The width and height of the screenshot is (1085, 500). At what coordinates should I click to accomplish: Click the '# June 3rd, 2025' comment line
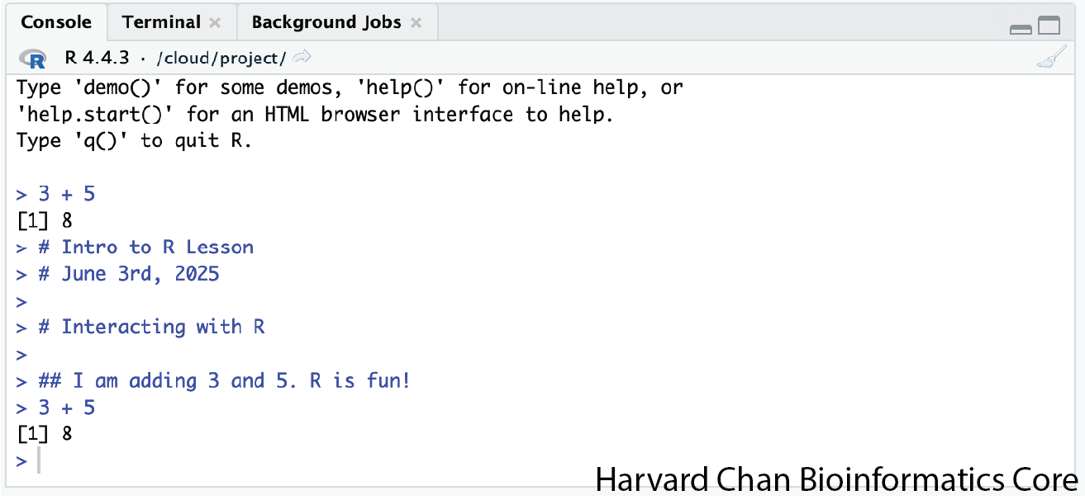(x=129, y=274)
